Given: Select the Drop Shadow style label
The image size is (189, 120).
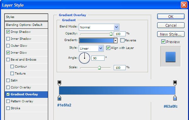Looking at the screenshot, I should pyautogui.click(x=20, y=32).
